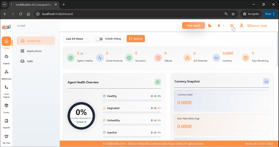Switch to dark mode with moon icon
The image size is (279, 147).
210,26
